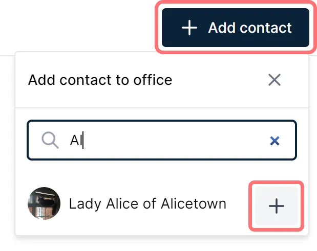This screenshot has width=317, height=251.
Task: Select the Lady Alice search result row
Action: [162, 204]
